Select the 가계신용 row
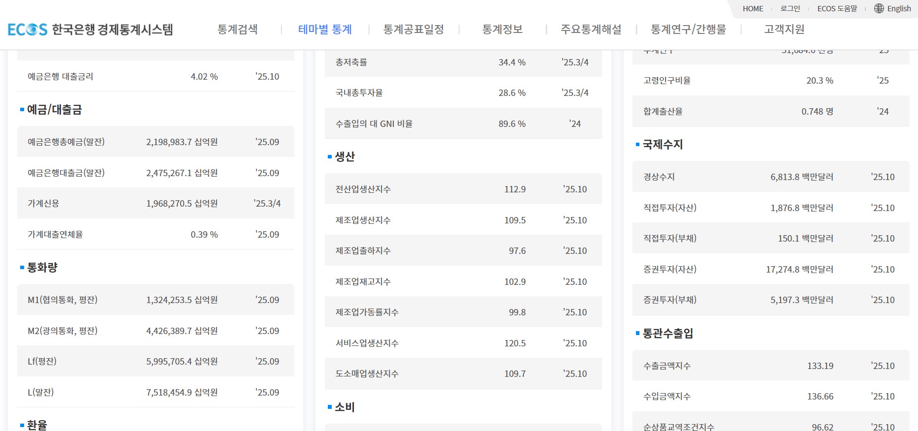Image resolution: width=918 pixels, height=431 pixels. pyautogui.click(x=156, y=203)
